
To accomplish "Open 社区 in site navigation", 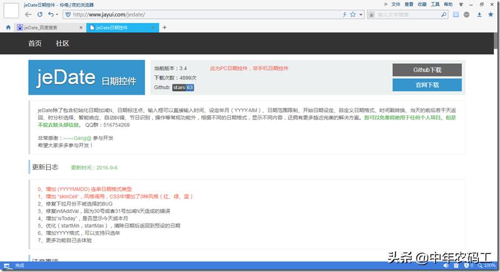I will point(62,43).
